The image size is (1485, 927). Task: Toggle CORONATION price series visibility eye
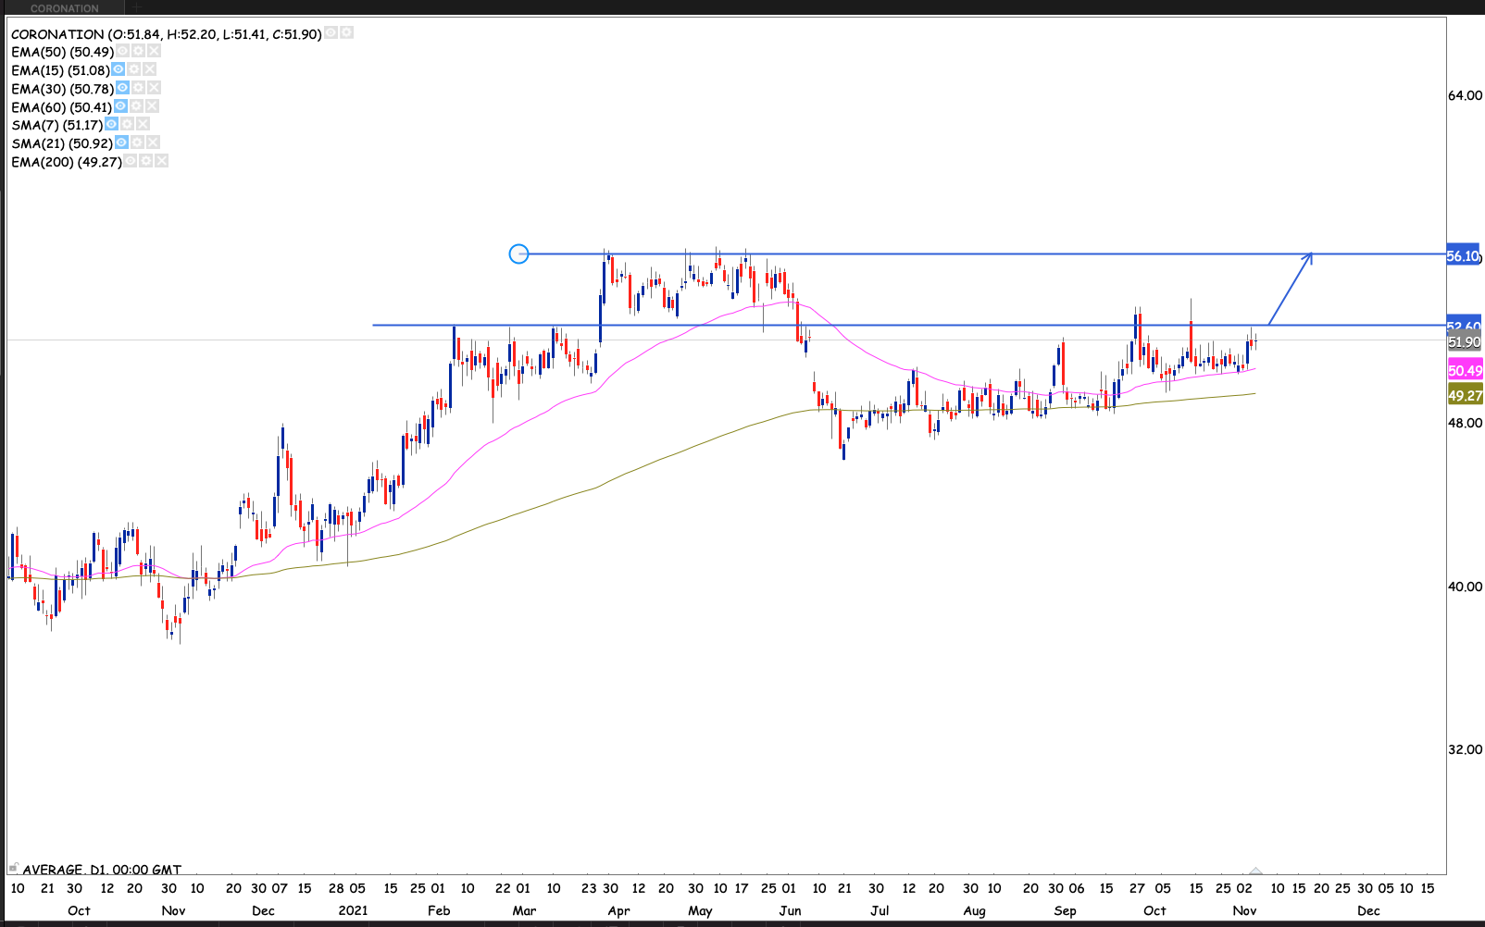[x=331, y=32]
